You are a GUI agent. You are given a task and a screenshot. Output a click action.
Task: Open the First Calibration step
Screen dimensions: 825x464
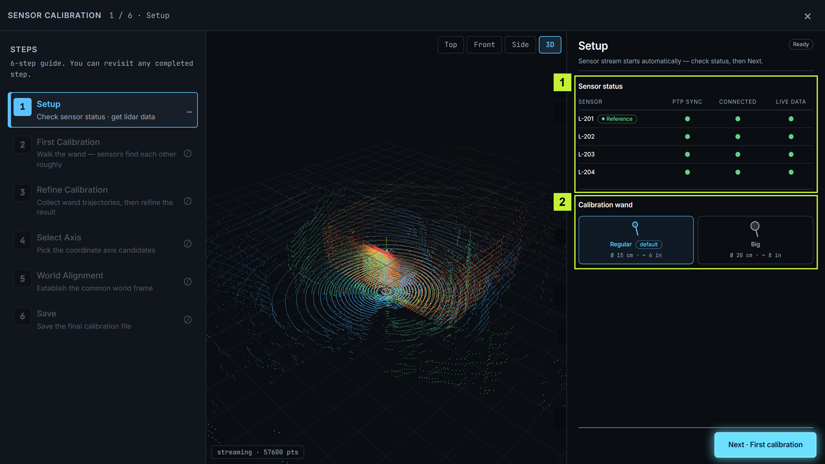click(103, 153)
